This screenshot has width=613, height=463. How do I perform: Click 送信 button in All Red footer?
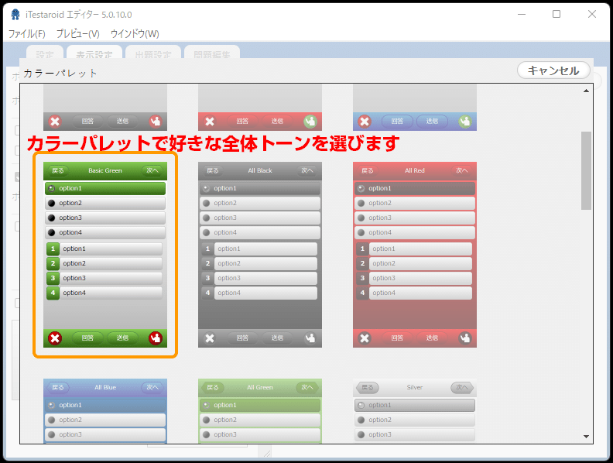point(432,338)
